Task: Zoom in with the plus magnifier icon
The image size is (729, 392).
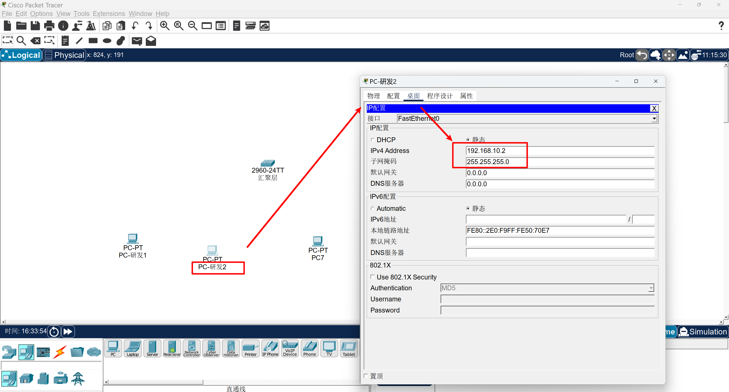Action: (x=165, y=26)
